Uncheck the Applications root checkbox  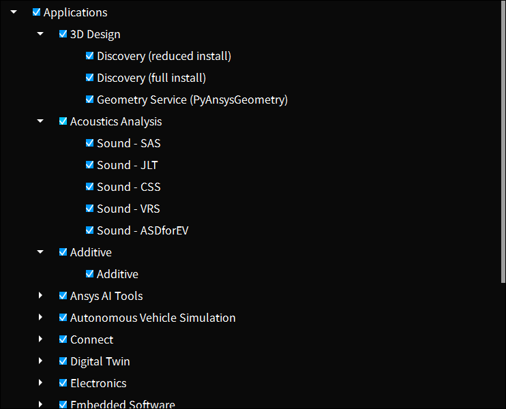point(37,12)
